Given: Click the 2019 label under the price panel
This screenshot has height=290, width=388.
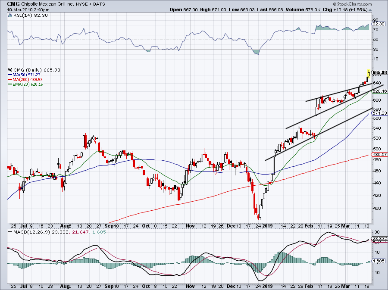Looking at the screenshot, I should coord(267,226).
